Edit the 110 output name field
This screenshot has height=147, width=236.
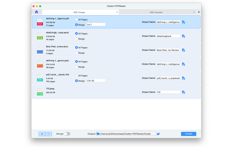click(x=168, y=92)
